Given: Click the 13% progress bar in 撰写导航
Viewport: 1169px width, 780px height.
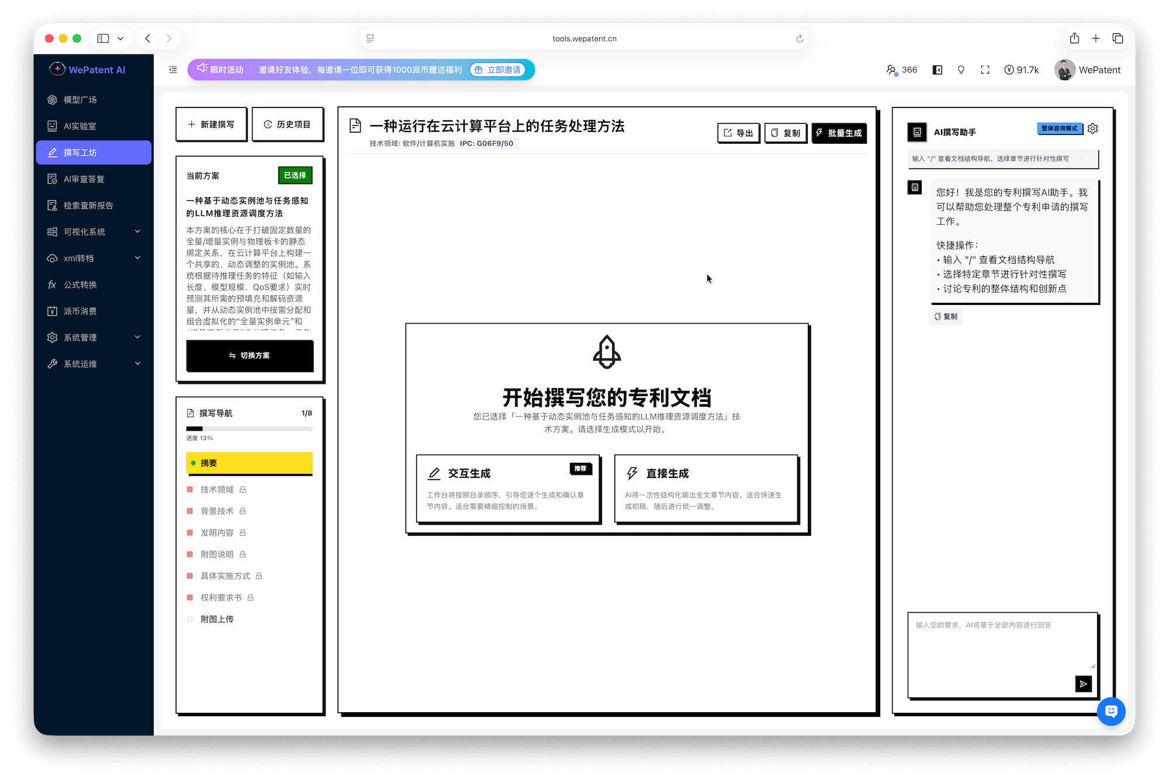Looking at the screenshot, I should pos(250,428).
